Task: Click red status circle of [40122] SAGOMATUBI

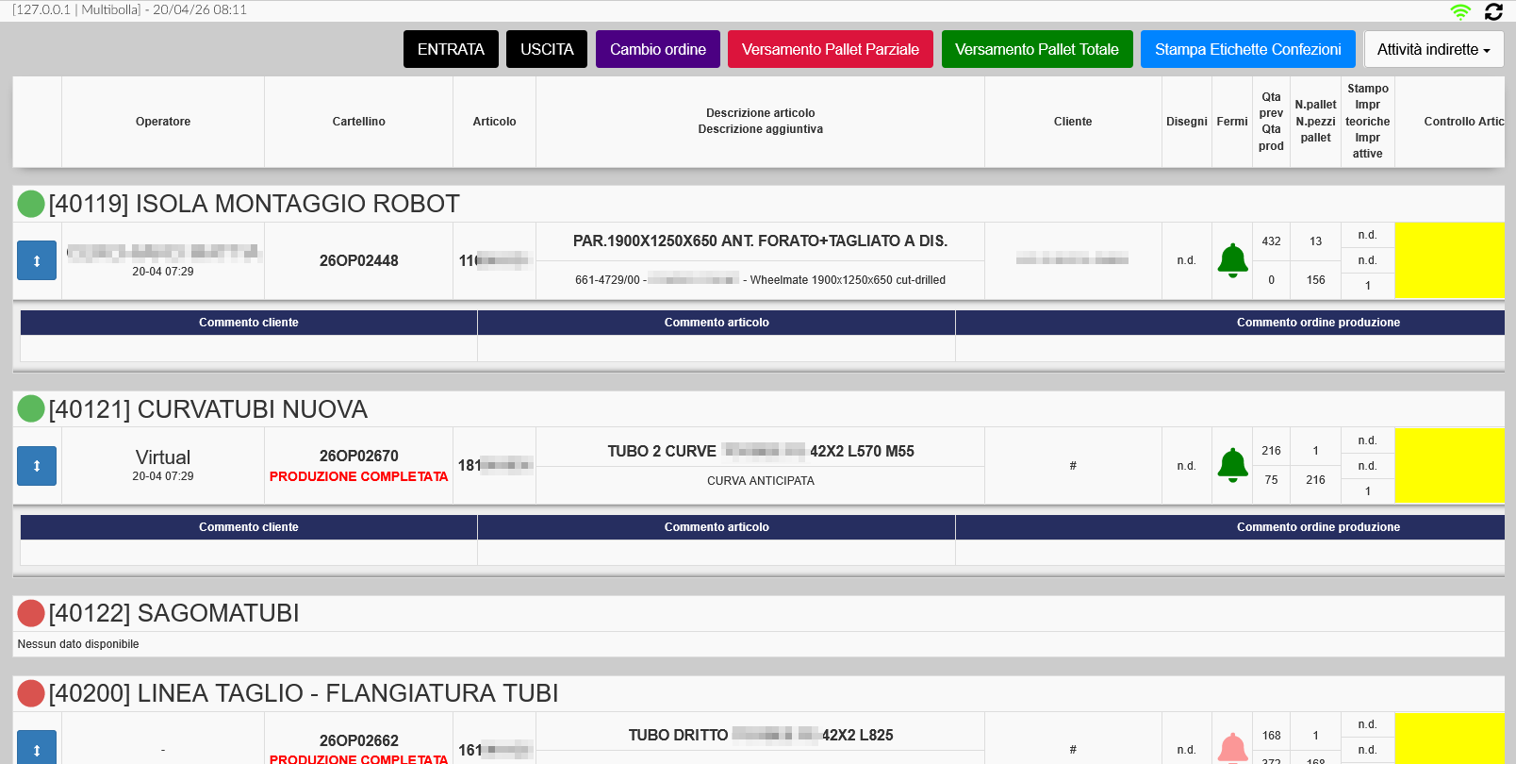Action: [31, 613]
